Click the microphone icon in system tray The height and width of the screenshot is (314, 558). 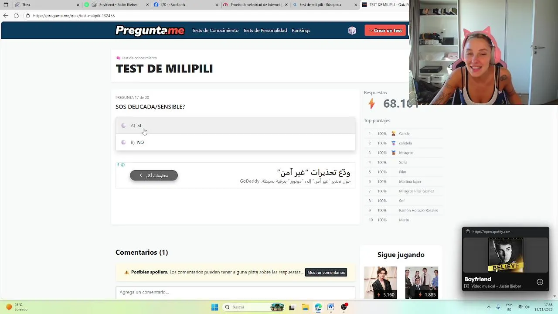(498, 307)
